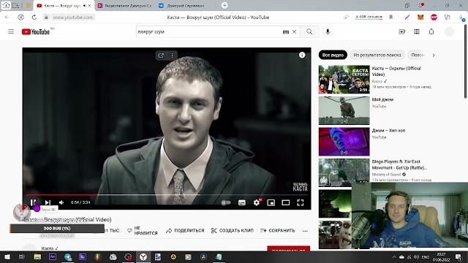Switch to miniplayer mode
This screenshot has width=468, height=263.
tap(271, 203)
